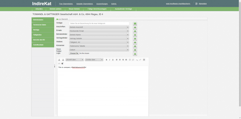This screenshot has width=241, height=119.
Task: Apply superscript formatting
Action: (140, 60)
